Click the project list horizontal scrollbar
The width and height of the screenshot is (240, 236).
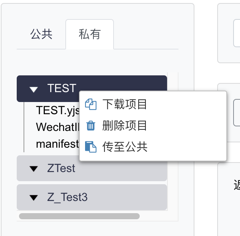pos(79,216)
